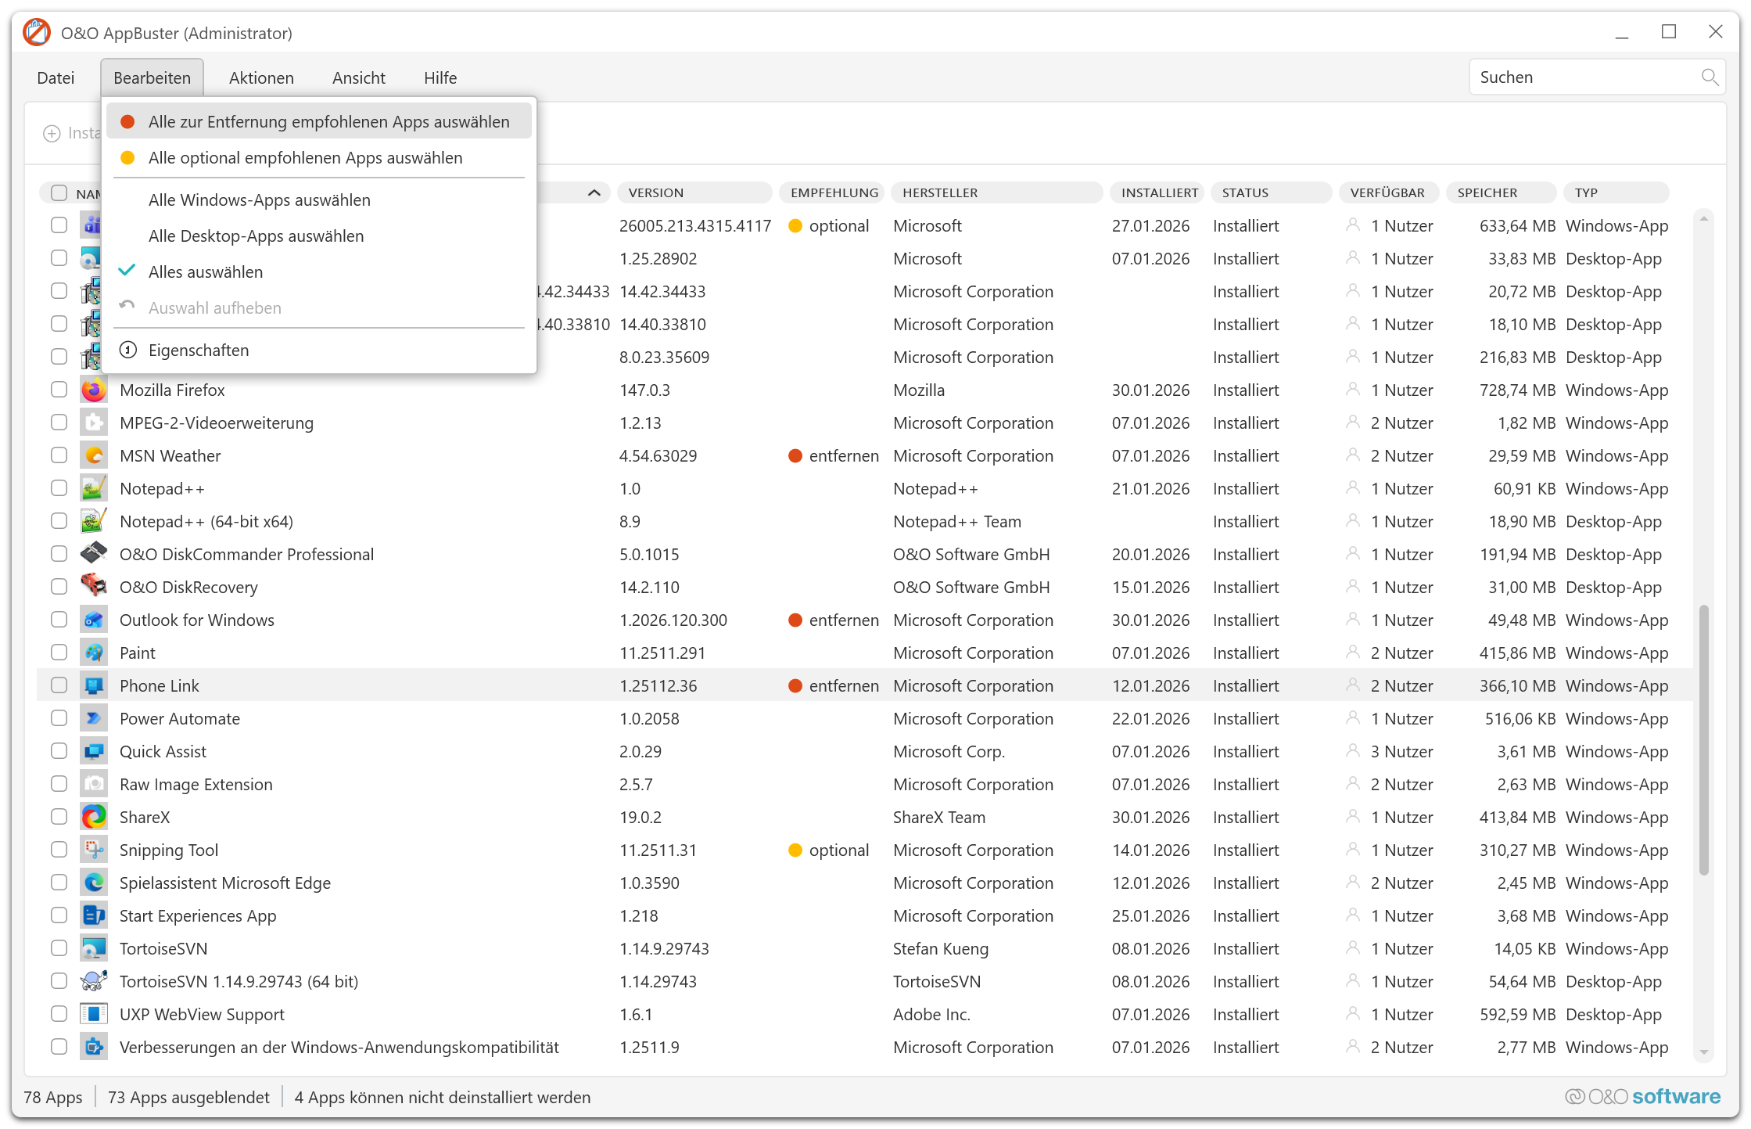1751x1129 pixels.
Task: Click the O&O software logo link
Action: [x=1642, y=1096]
